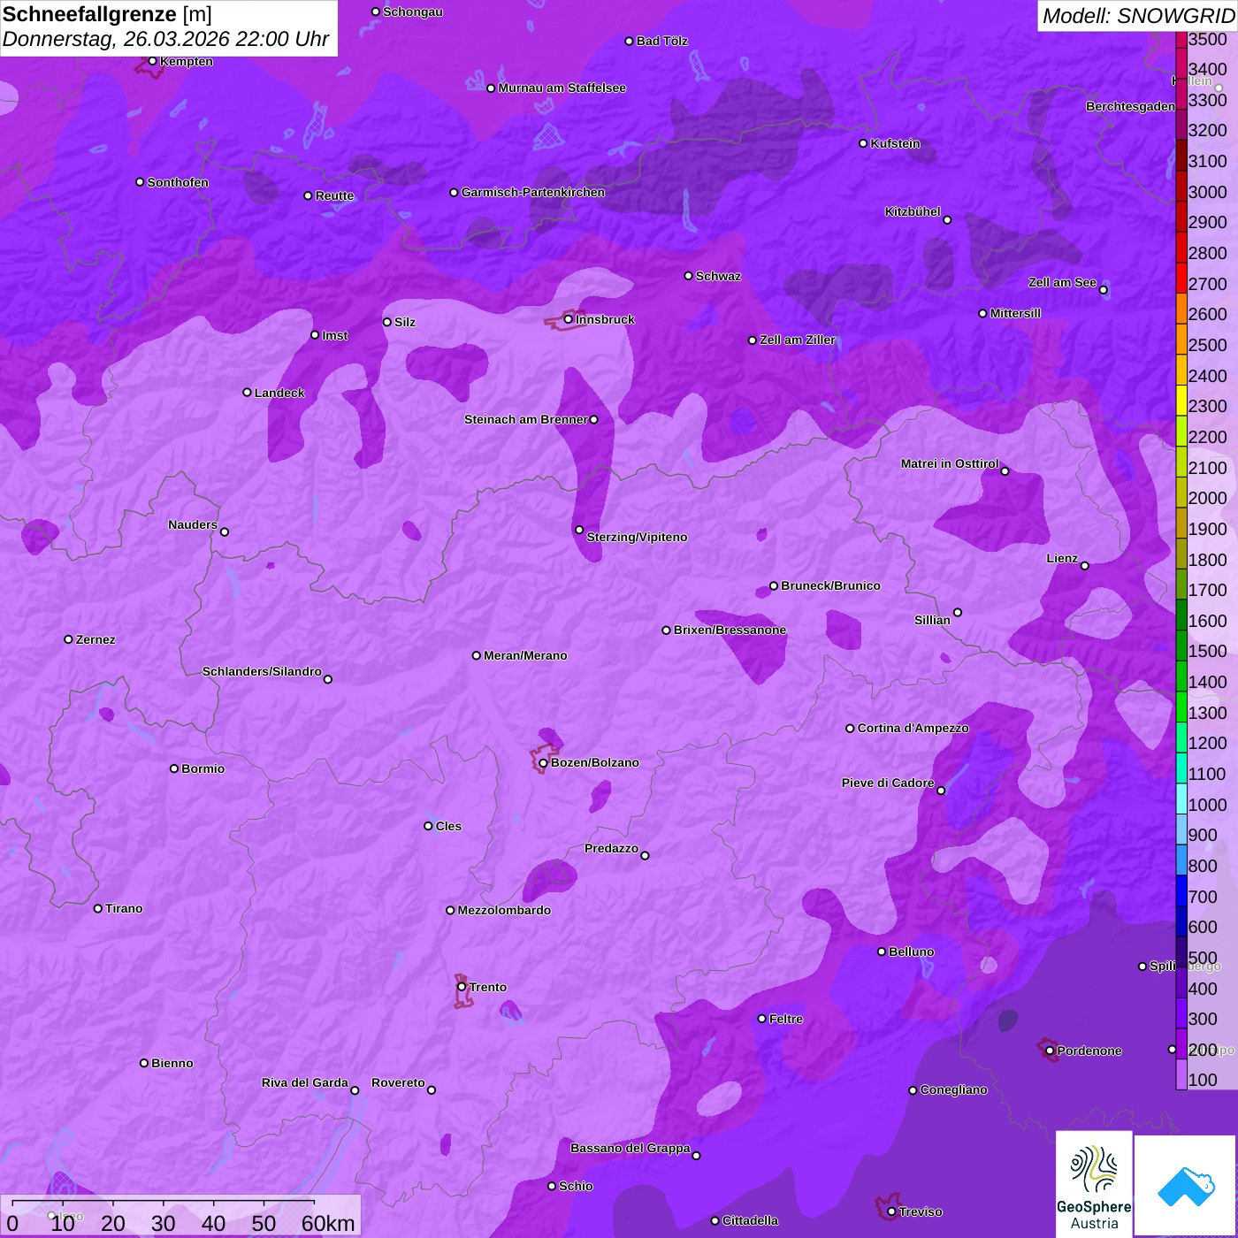Click the Rovereto label

pos(398,1082)
